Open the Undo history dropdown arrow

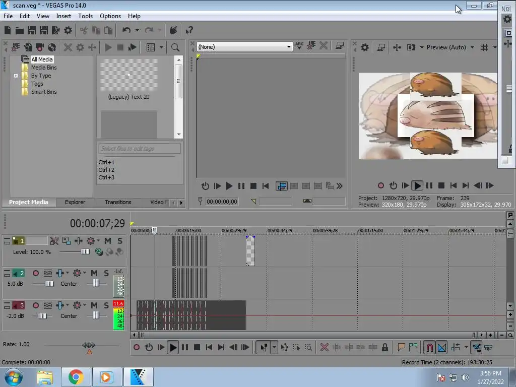coord(137,30)
